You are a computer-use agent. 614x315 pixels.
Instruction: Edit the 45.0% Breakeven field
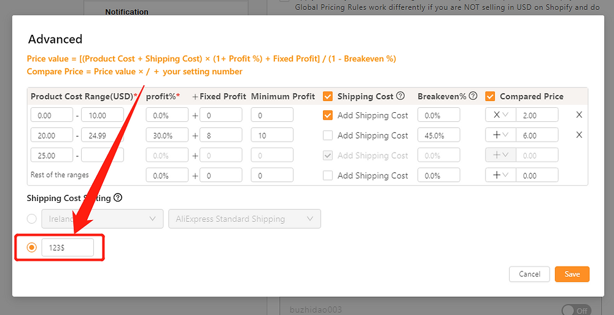[x=439, y=135]
